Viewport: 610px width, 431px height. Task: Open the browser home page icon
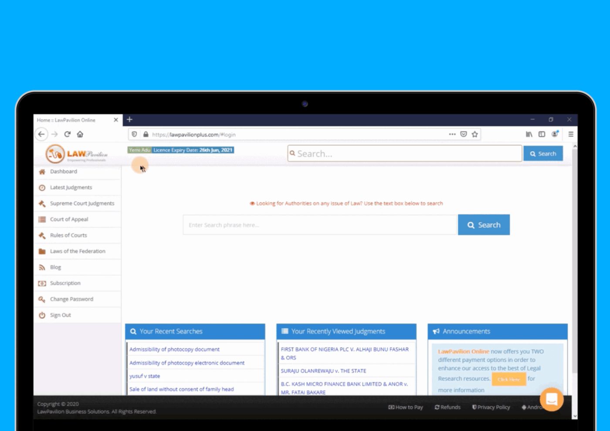coord(80,134)
